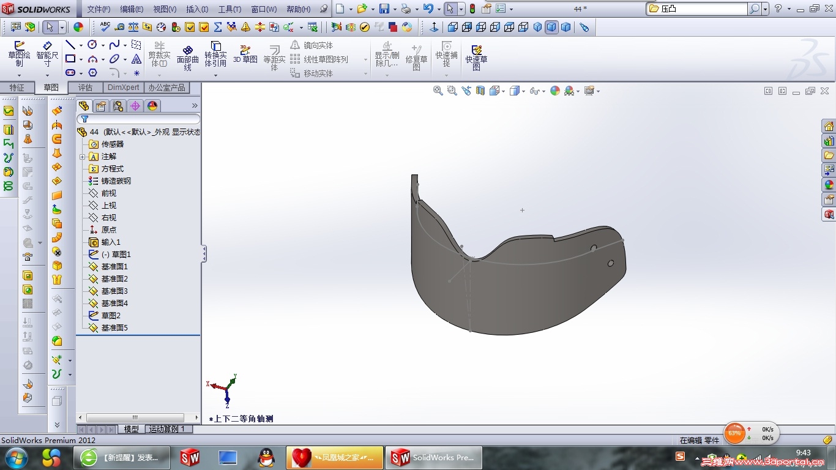Pick the Line sketch tool
Viewport: 836px width, 470px height.
[70, 45]
